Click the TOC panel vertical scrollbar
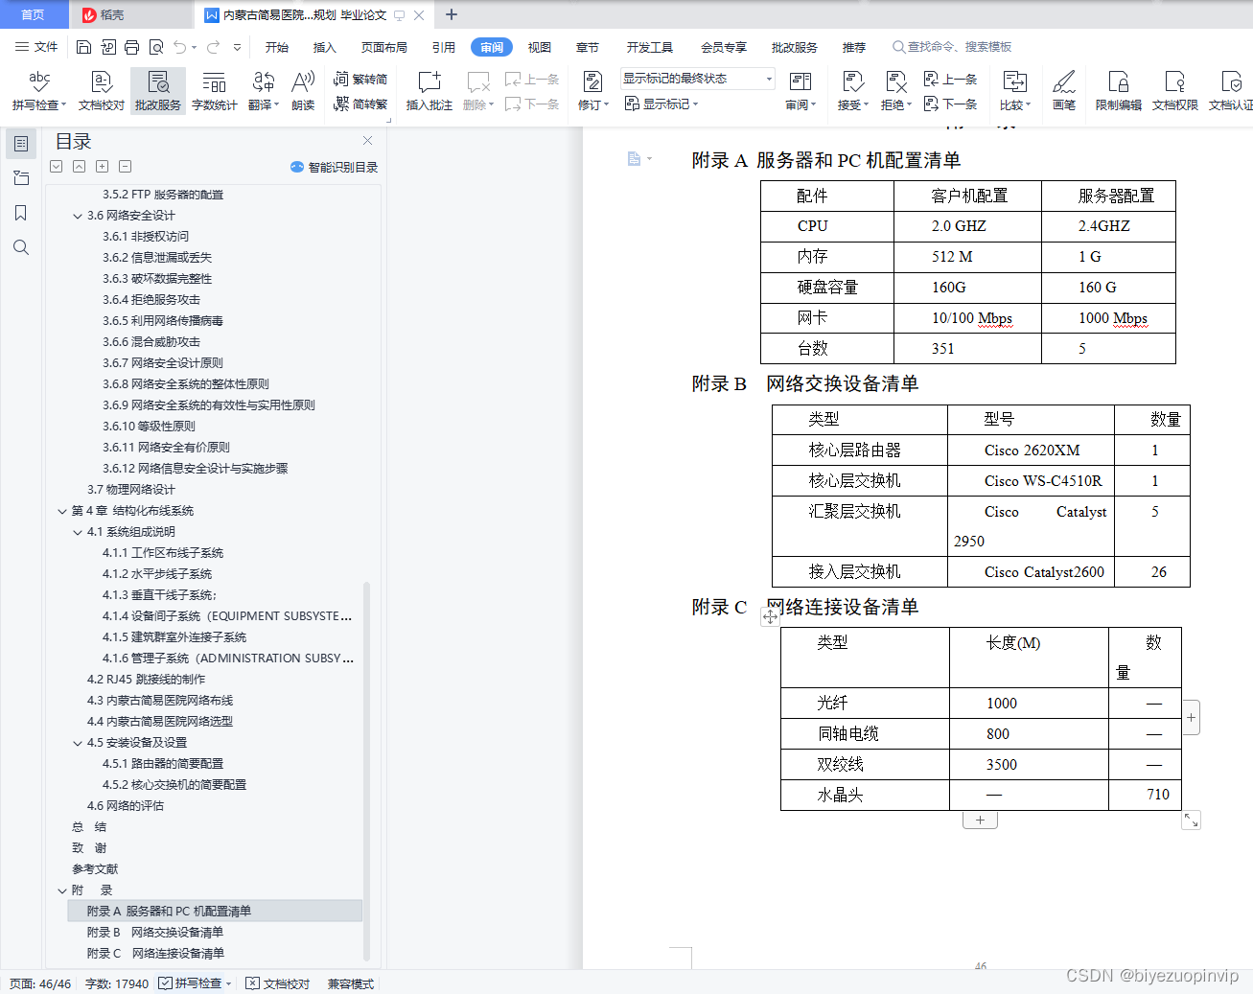The height and width of the screenshot is (994, 1253). coord(366,771)
